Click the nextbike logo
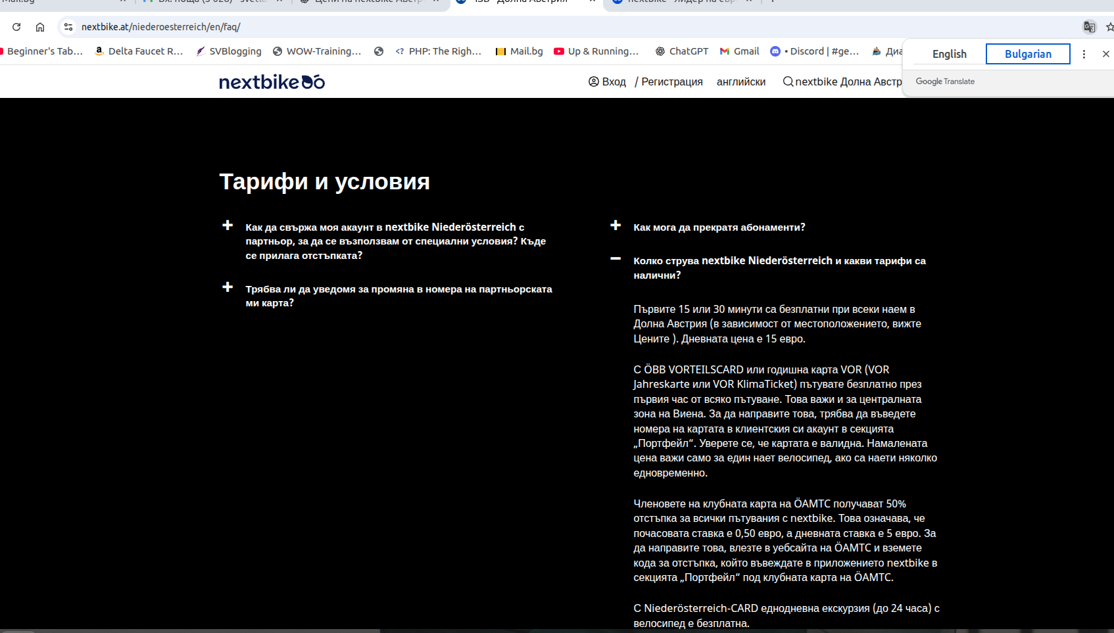This screenshot has height=633, width=1114. click(x=272, y=82)
